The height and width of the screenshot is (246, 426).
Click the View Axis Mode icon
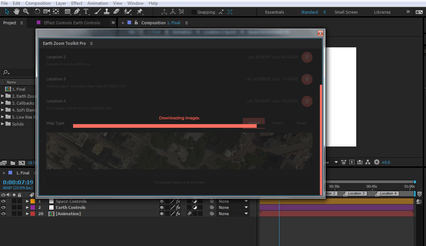pos(181,12)
